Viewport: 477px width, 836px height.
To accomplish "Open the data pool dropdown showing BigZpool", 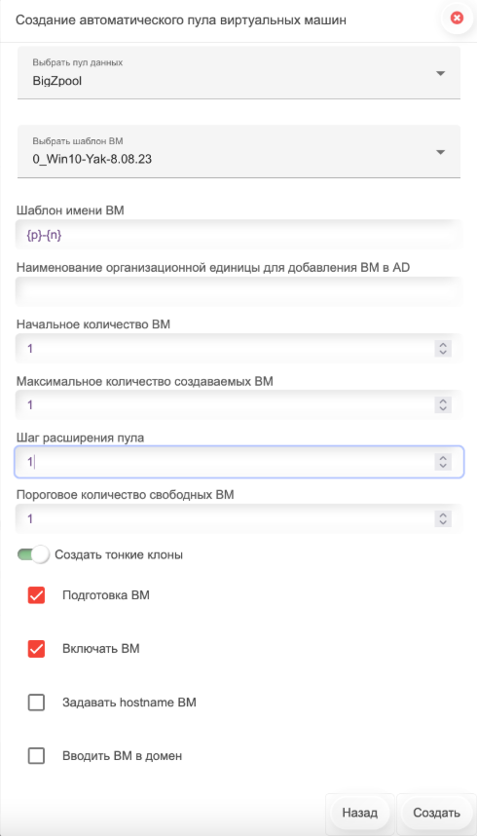I will click(x=238, y=72).
